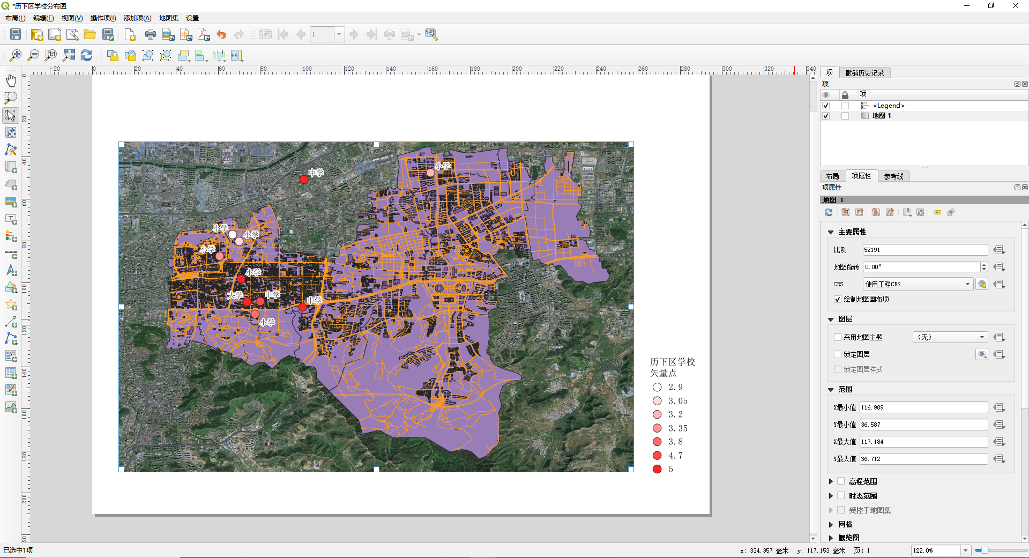Image resolution: width=1029 pixels, height=558 pixels.
Task: Click the Zoom Full icon
Action: pyautogui.click(x=69, y=55)
